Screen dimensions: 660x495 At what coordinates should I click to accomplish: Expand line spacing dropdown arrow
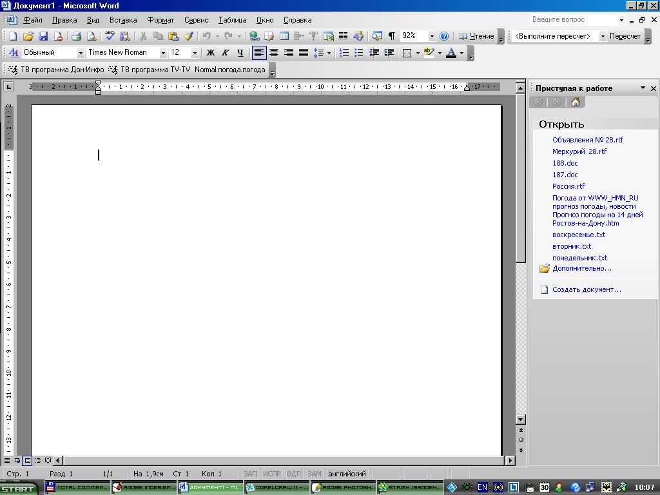tap(329, 53)
